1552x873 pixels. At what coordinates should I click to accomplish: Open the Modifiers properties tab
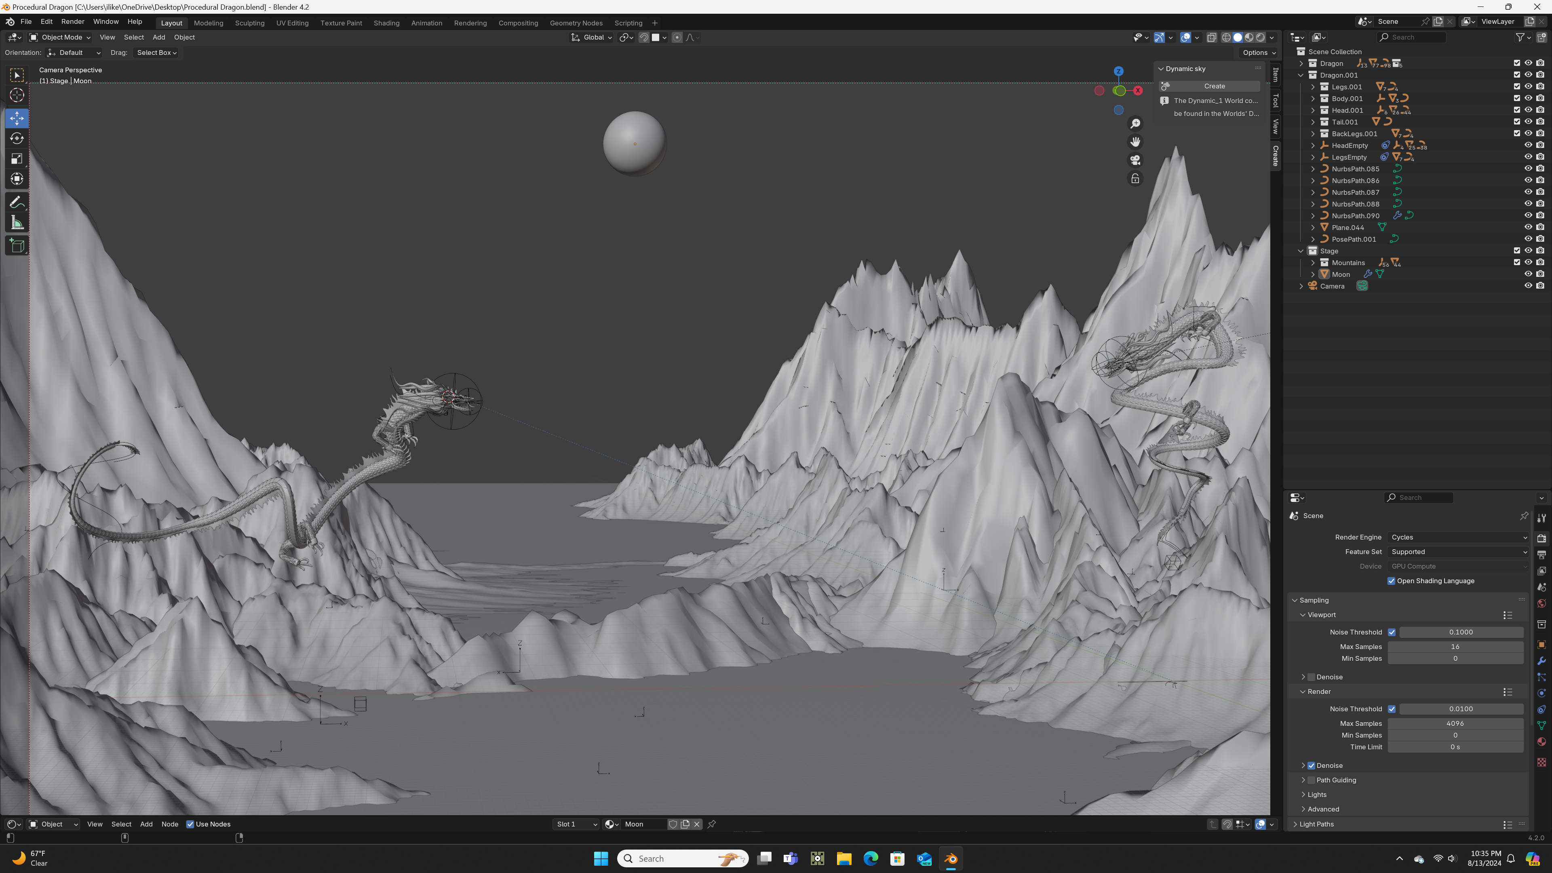(1541, 661)
